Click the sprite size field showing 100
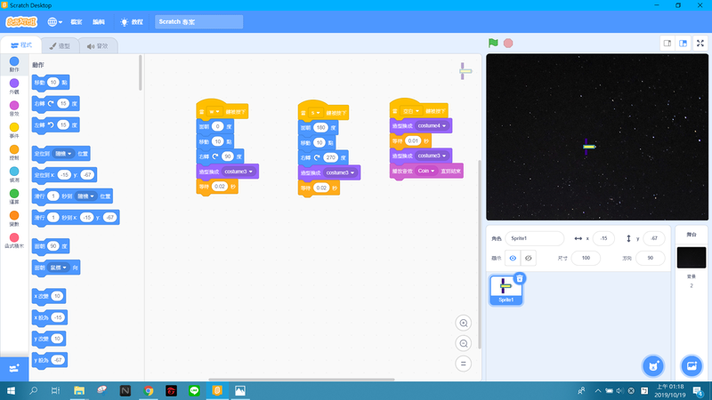Screen dimensions: 712x400 point(586,258)
